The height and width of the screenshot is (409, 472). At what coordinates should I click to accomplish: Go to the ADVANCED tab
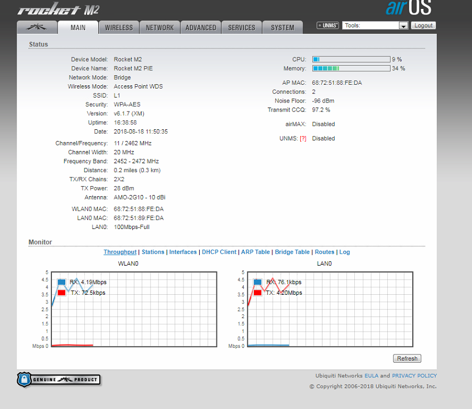(201, 27)
